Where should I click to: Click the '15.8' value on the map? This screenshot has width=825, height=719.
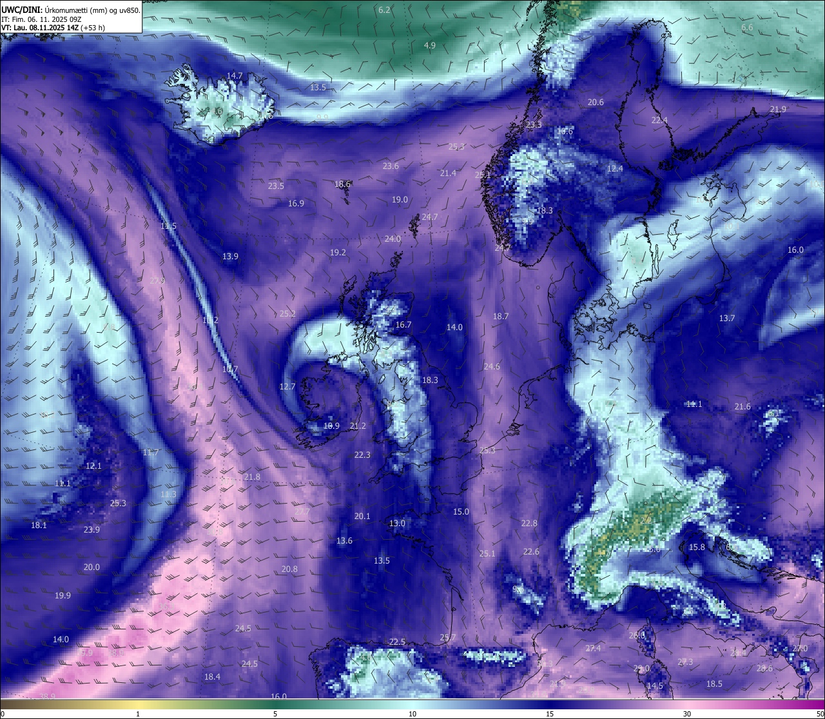click(697, 547)
